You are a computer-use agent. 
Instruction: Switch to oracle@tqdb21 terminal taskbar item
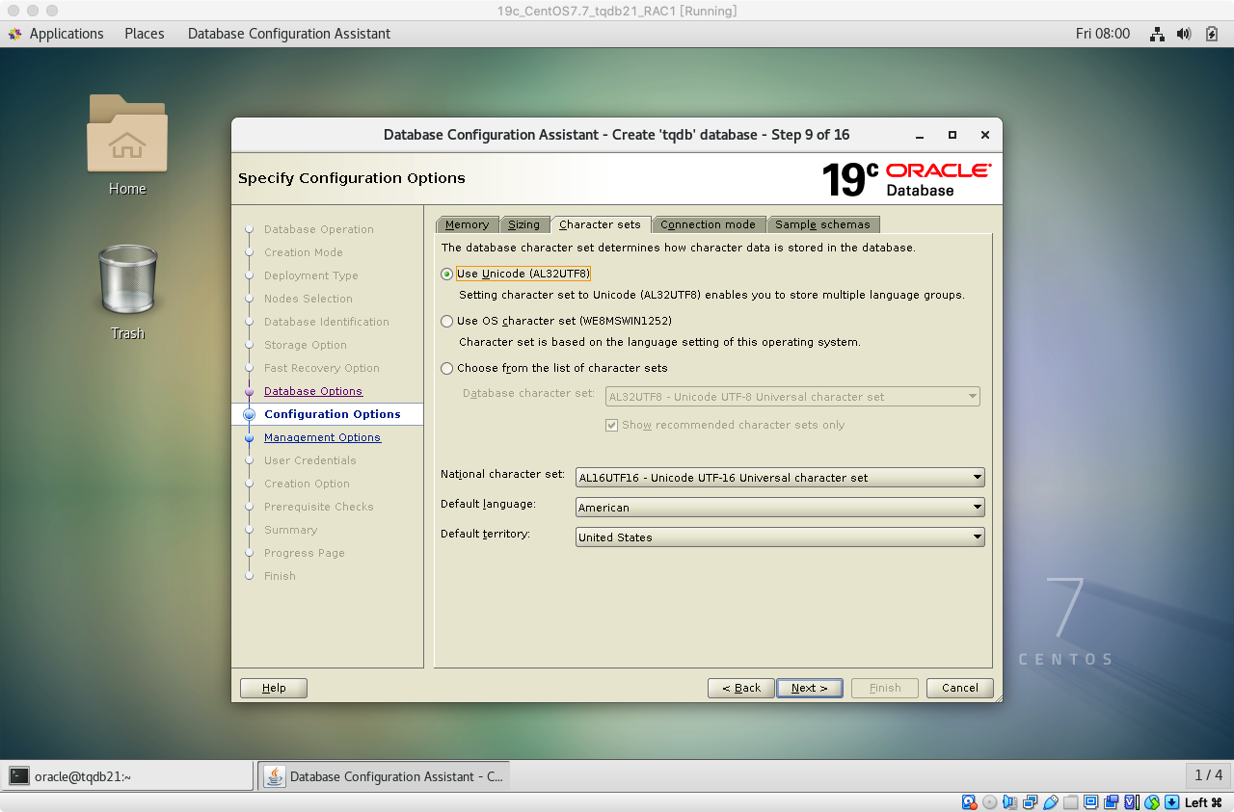pyautogui.click(x=127, y=776)
